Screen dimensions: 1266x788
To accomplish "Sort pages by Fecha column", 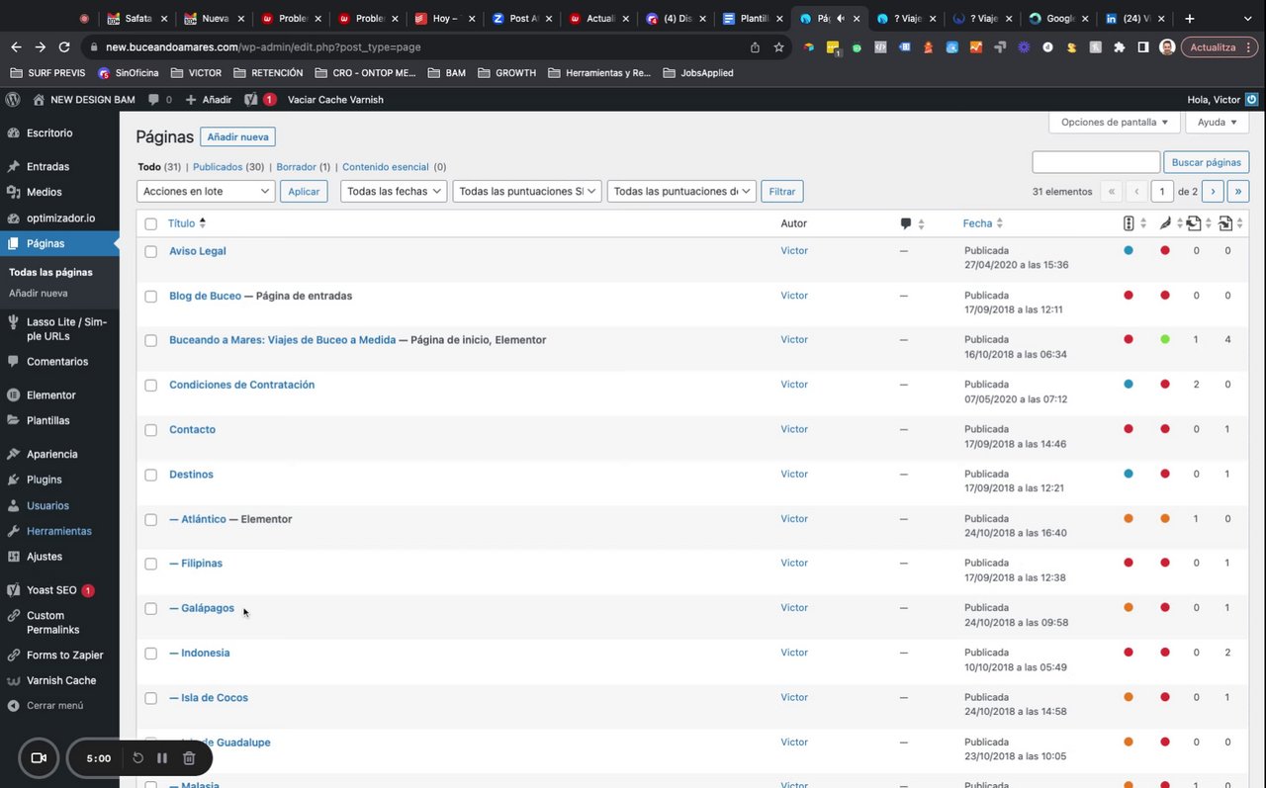I will coord(977,224).
